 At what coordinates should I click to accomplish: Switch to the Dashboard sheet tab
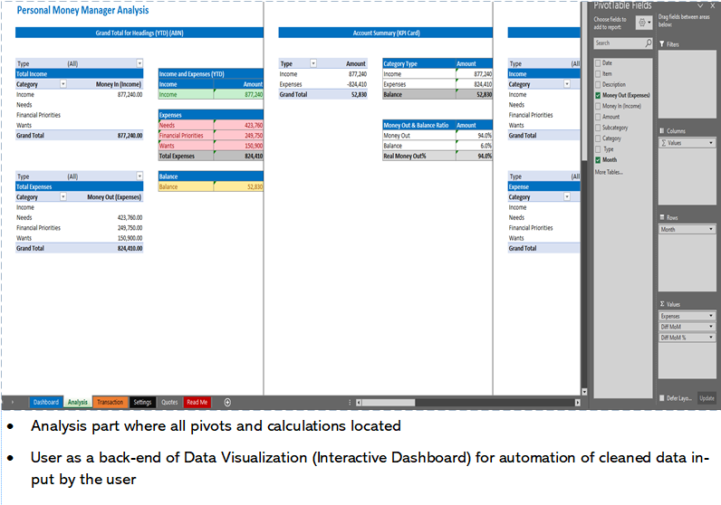(x=46, y=402)
